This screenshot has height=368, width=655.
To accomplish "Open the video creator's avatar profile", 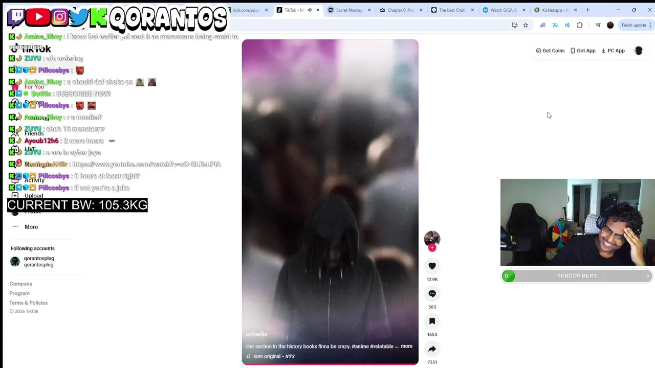I will click(x=432, y=239).
